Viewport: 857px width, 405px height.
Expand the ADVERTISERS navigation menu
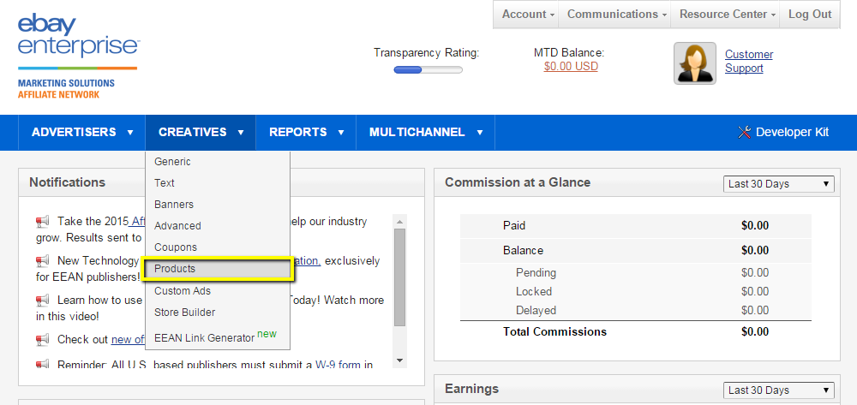[82, 132]
